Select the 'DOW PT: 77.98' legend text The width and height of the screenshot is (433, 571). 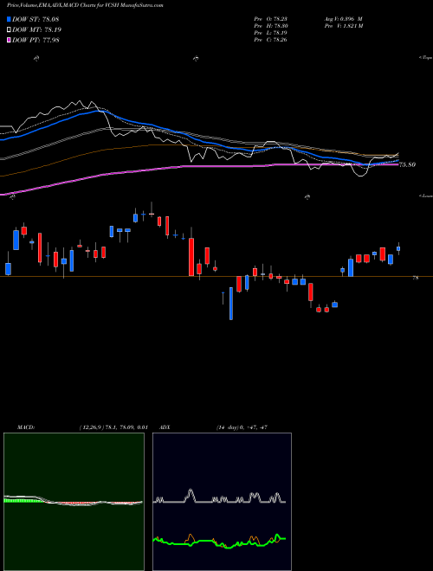coord(36,40)
